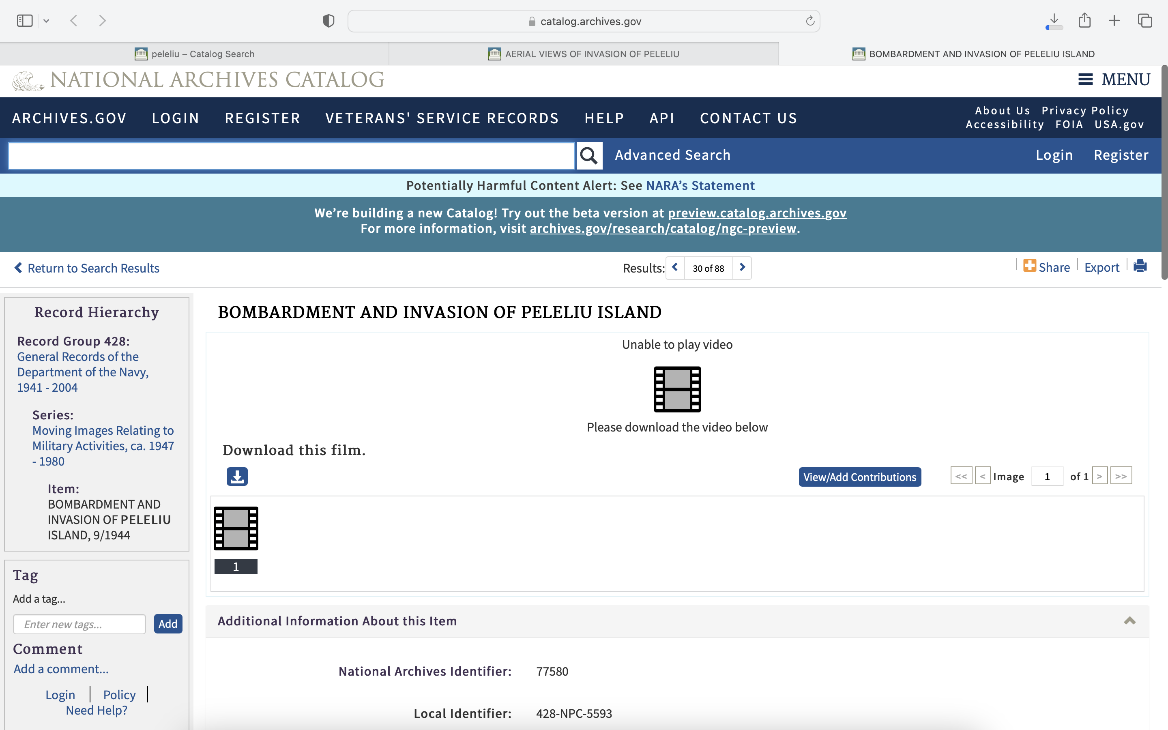This screenshot has width=1168, height=730.
Task: Select film thumbnail numbered 1
Action: (236, 529)
